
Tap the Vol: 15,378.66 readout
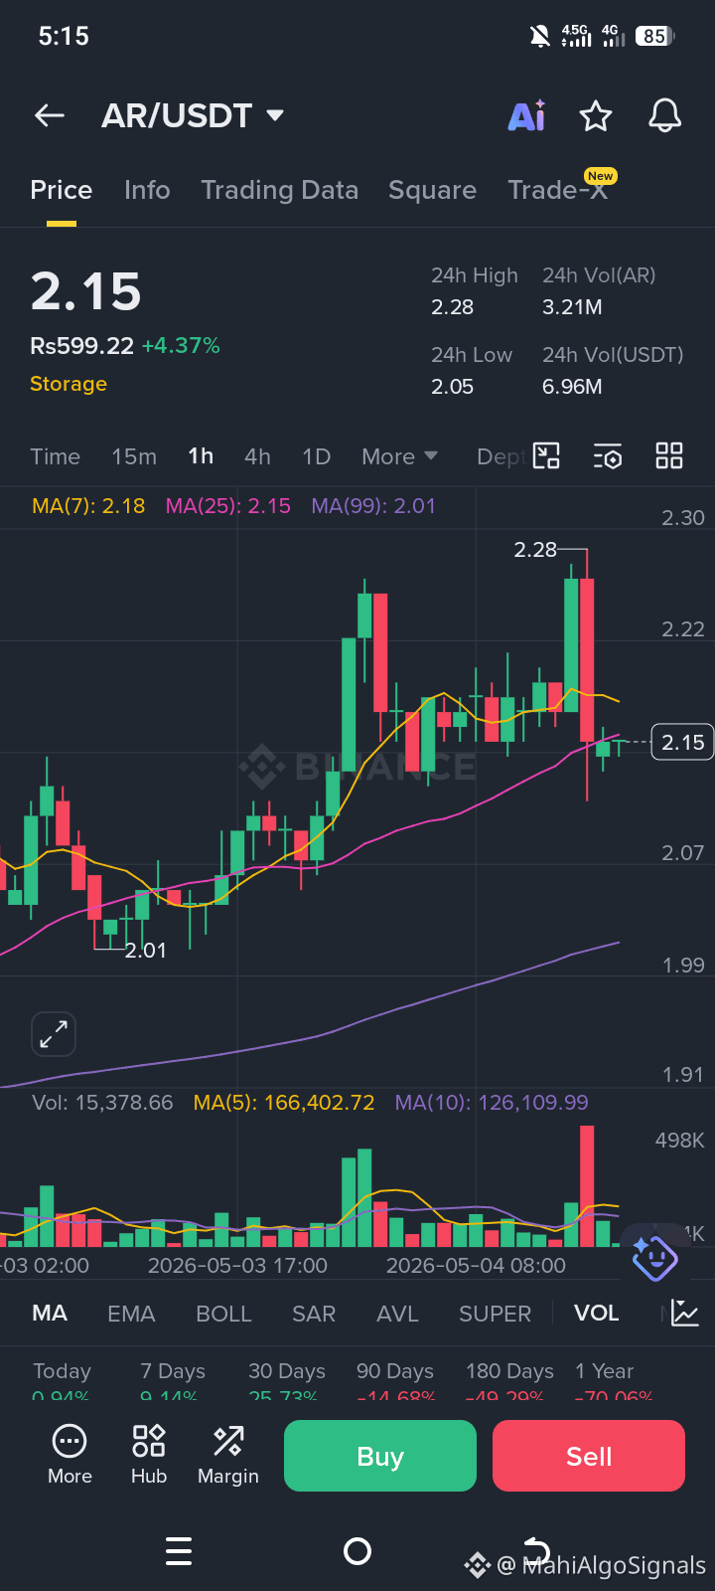pos(102,1103)
